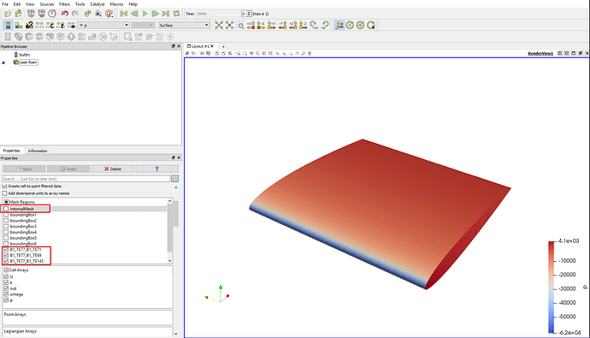Screen dimensions: 590x338
Task: Uncheck the omega cell array
Action: 6,294
